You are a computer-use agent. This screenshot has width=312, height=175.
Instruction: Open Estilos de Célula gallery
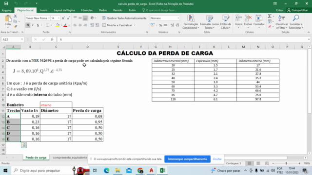pyautogui.click(x=225, y=22)
